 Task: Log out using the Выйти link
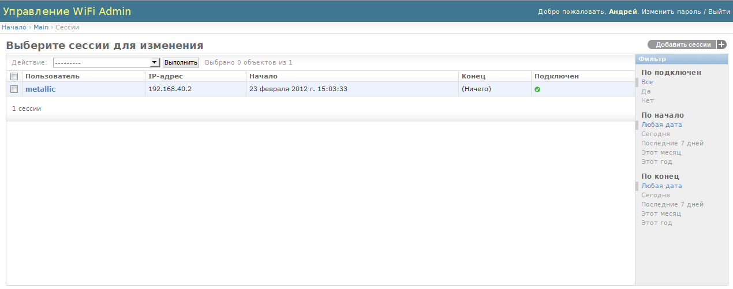[719, 12]
